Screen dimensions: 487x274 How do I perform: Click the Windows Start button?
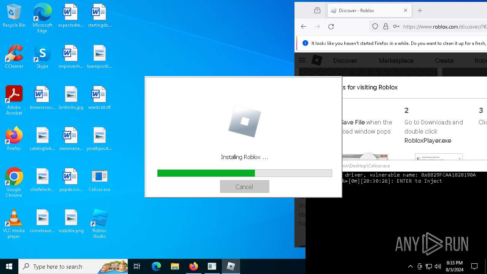pos(9,266)
